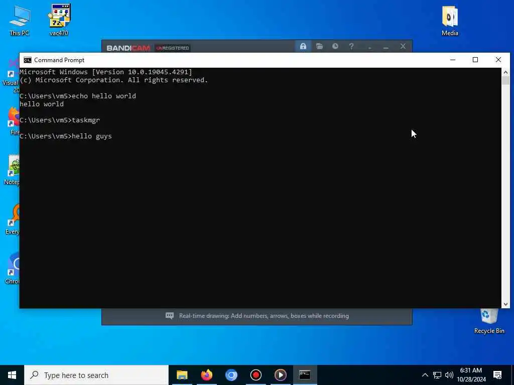Open the volume tray icon
This screenshot has height=385, width=514.
[x=449, y=375]
